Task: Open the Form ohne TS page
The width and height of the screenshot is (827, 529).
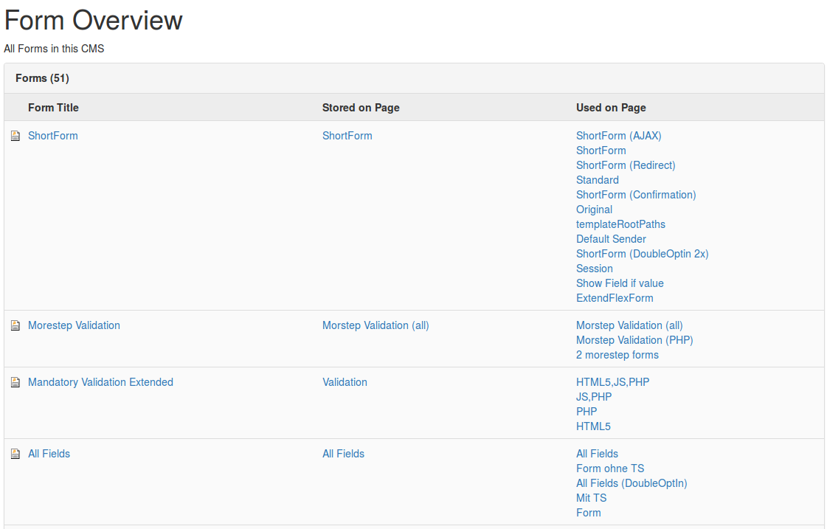Action: pos(610,469)
